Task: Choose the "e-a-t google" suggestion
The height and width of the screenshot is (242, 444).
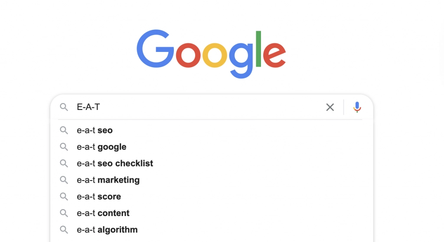Action: click(212, 147)
